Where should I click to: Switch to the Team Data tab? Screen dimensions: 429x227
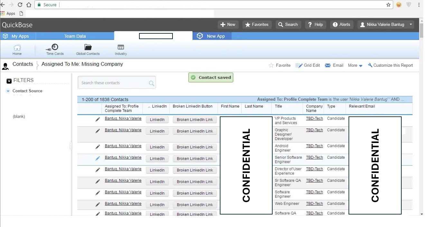click(75, 36)
